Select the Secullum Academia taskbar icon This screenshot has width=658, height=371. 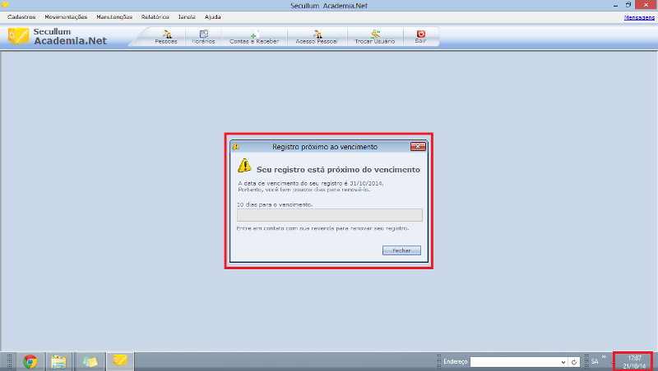120,361
